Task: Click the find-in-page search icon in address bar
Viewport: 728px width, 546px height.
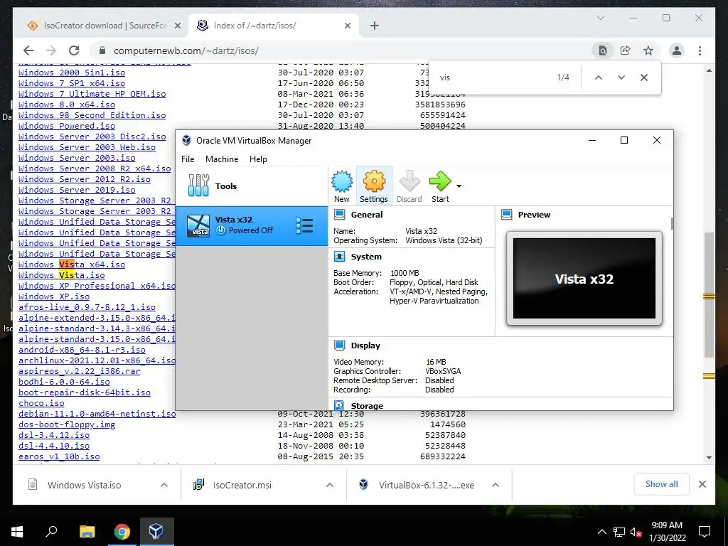Action: coord(603,50)
